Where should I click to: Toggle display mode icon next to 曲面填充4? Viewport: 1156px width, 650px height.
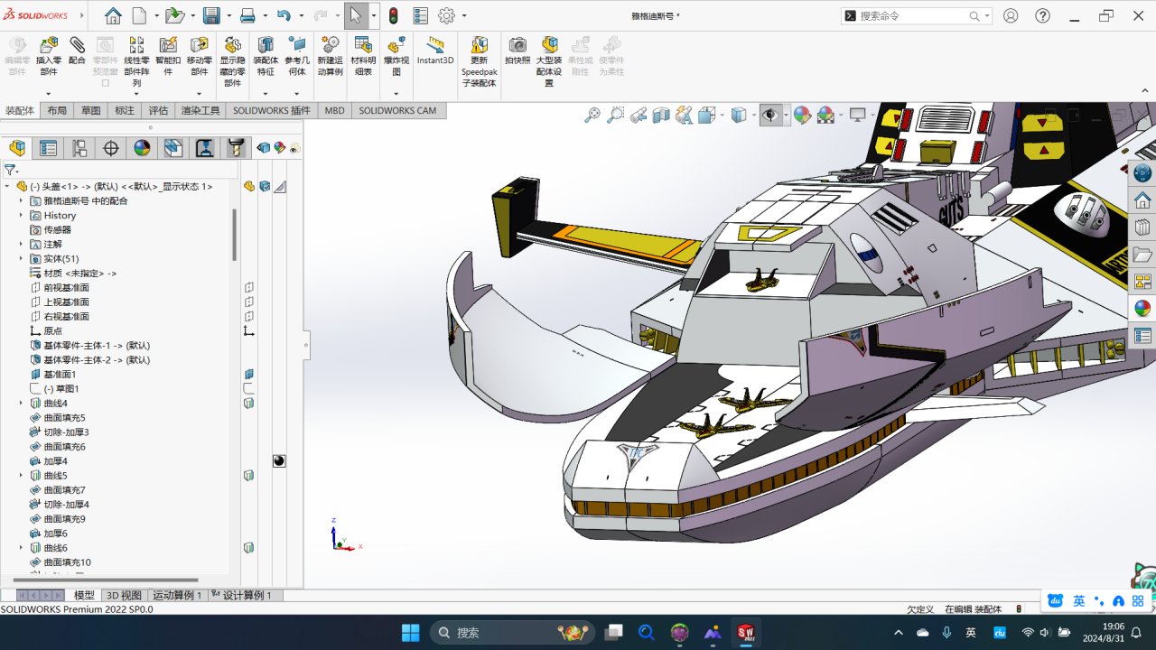coord(279,461)
